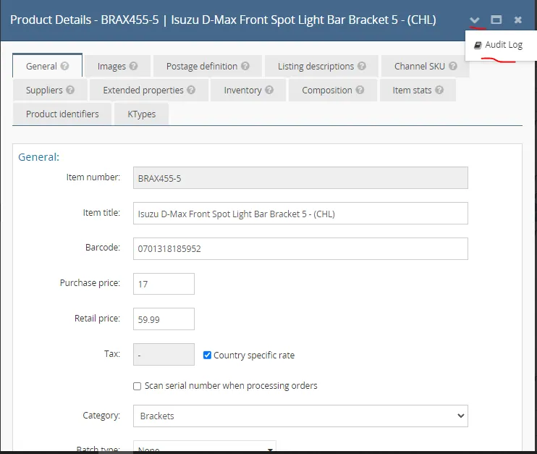Open the Channel SKU tab

coord(426,66)
